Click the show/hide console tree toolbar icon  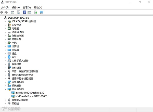(12, 13)
